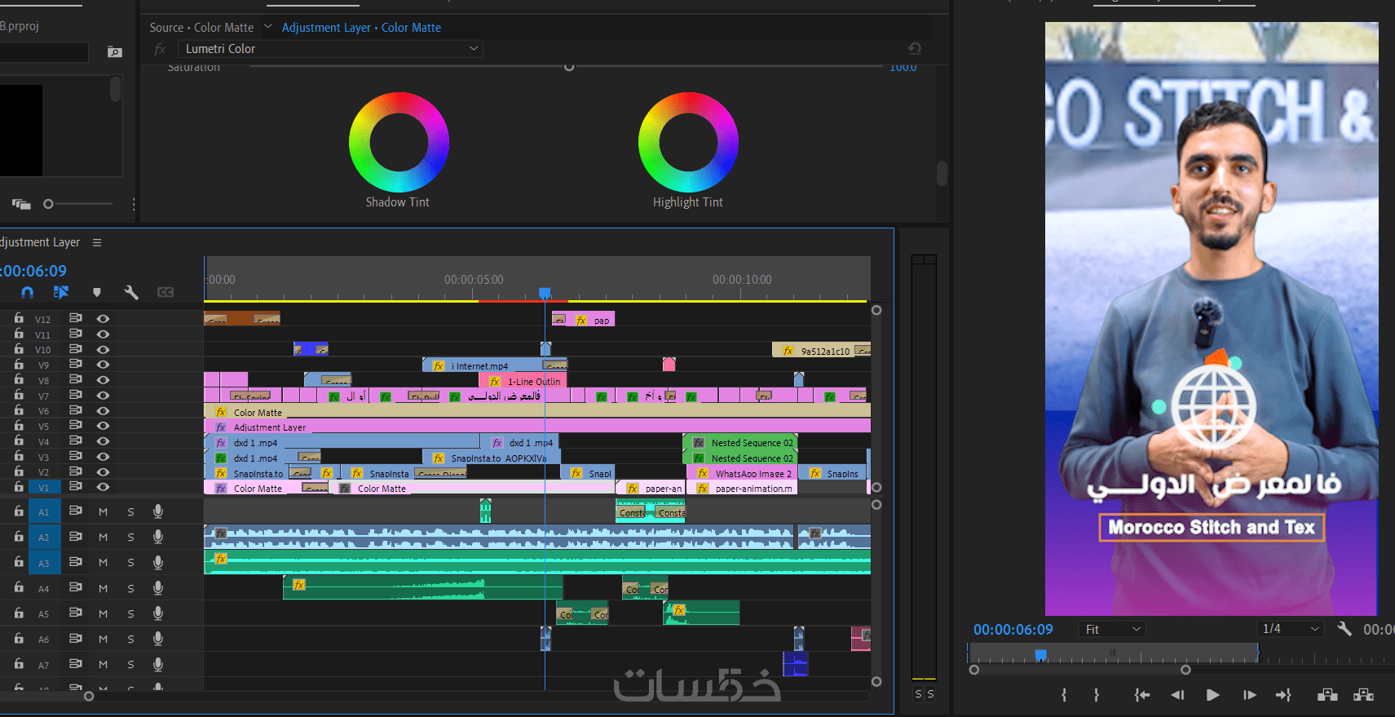
Task: Click the search bin icon in the Project panel
Action: [x=115, y=52]
